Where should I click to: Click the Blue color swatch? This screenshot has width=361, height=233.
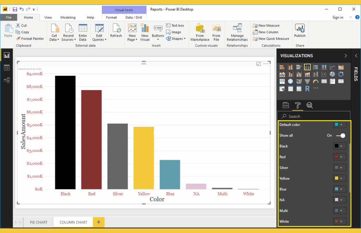click(336, 189)
